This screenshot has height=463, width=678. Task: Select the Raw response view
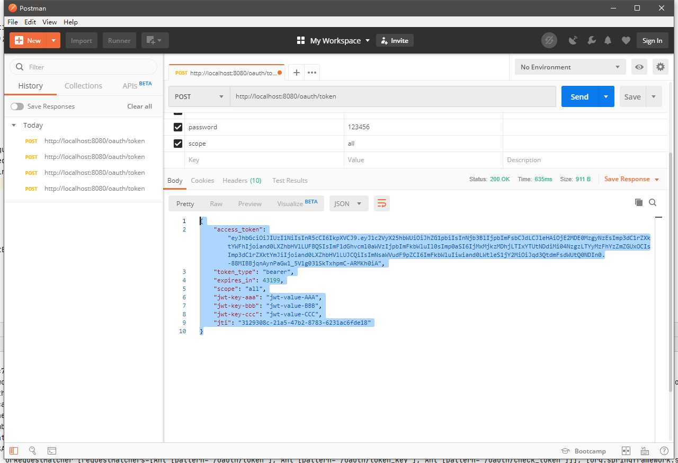click(216, 203)
